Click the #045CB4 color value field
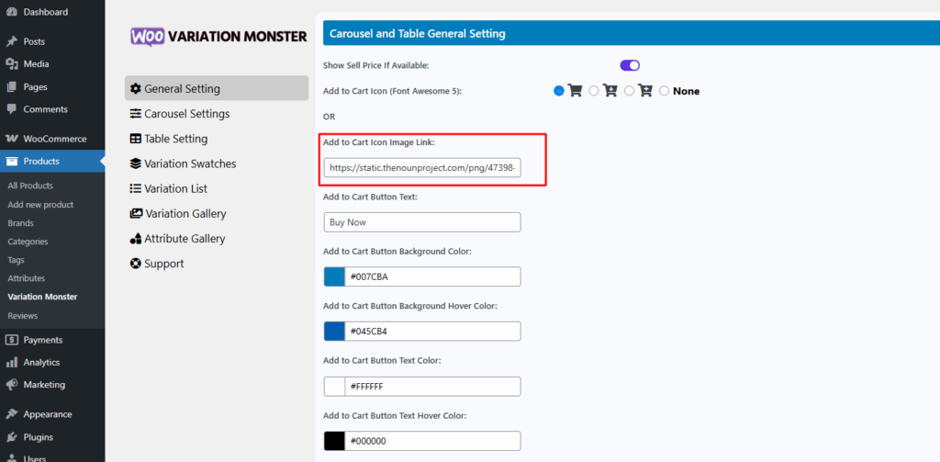The width and height of the screenshot is (940, 462). coord(433,332)
